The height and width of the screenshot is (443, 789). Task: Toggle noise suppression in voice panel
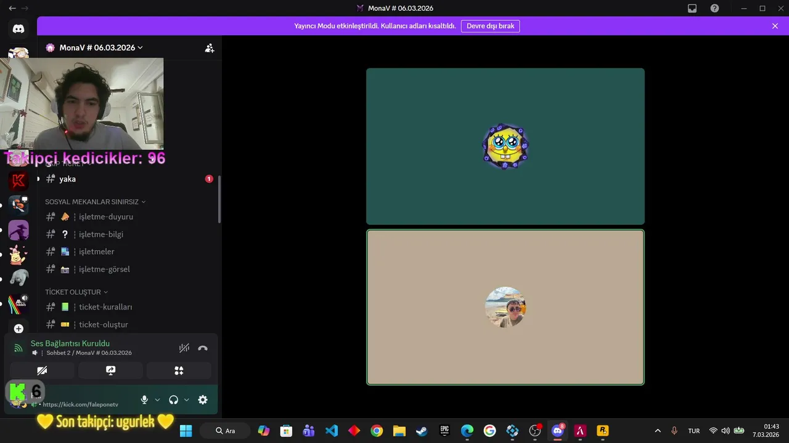184,348
